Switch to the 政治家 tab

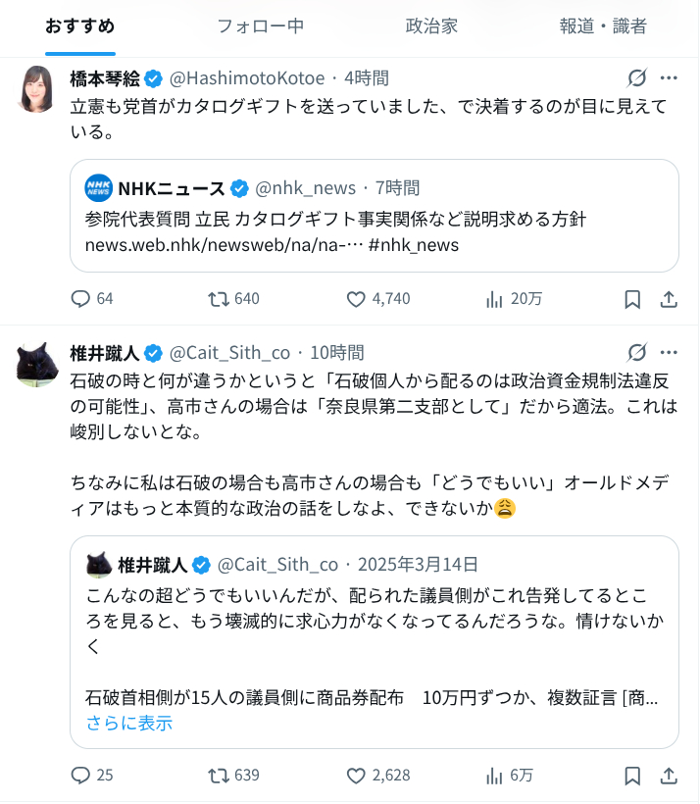pos(431,26)
